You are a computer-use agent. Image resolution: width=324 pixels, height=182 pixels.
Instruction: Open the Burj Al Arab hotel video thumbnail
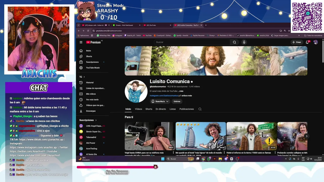click(201, 136)
